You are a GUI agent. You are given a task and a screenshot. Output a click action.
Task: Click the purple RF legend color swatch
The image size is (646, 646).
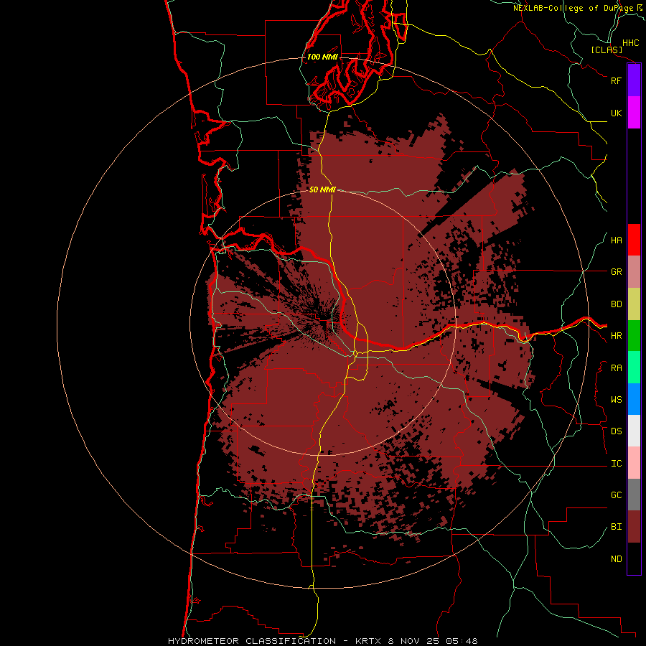pos(634,80)
